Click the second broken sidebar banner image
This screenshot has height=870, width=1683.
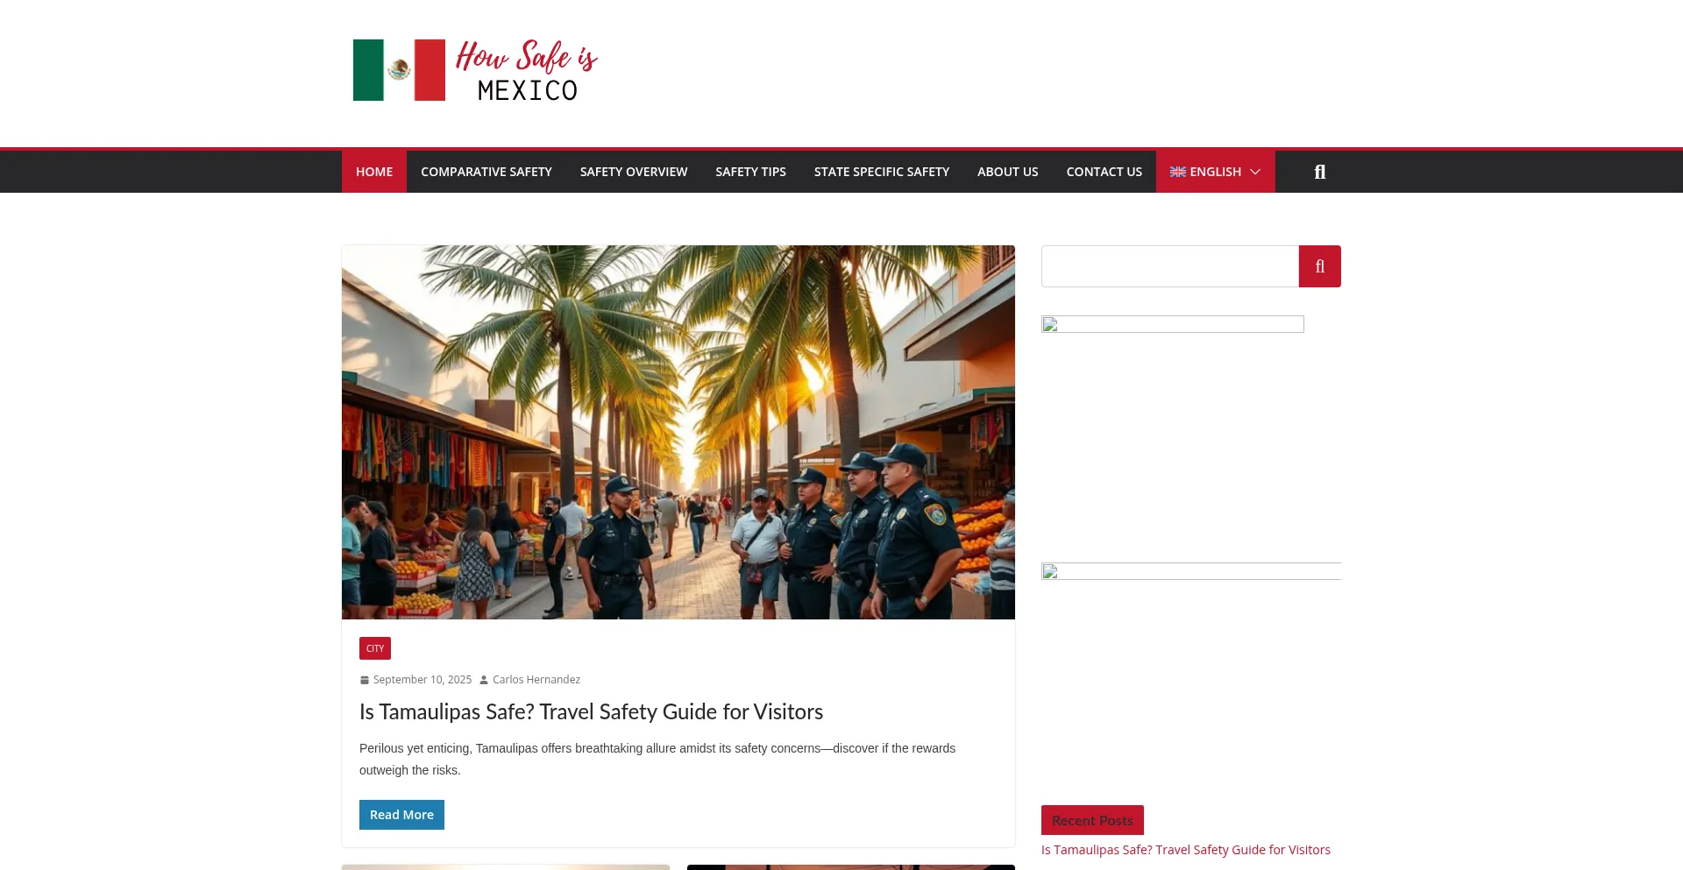click(1191, 571)
